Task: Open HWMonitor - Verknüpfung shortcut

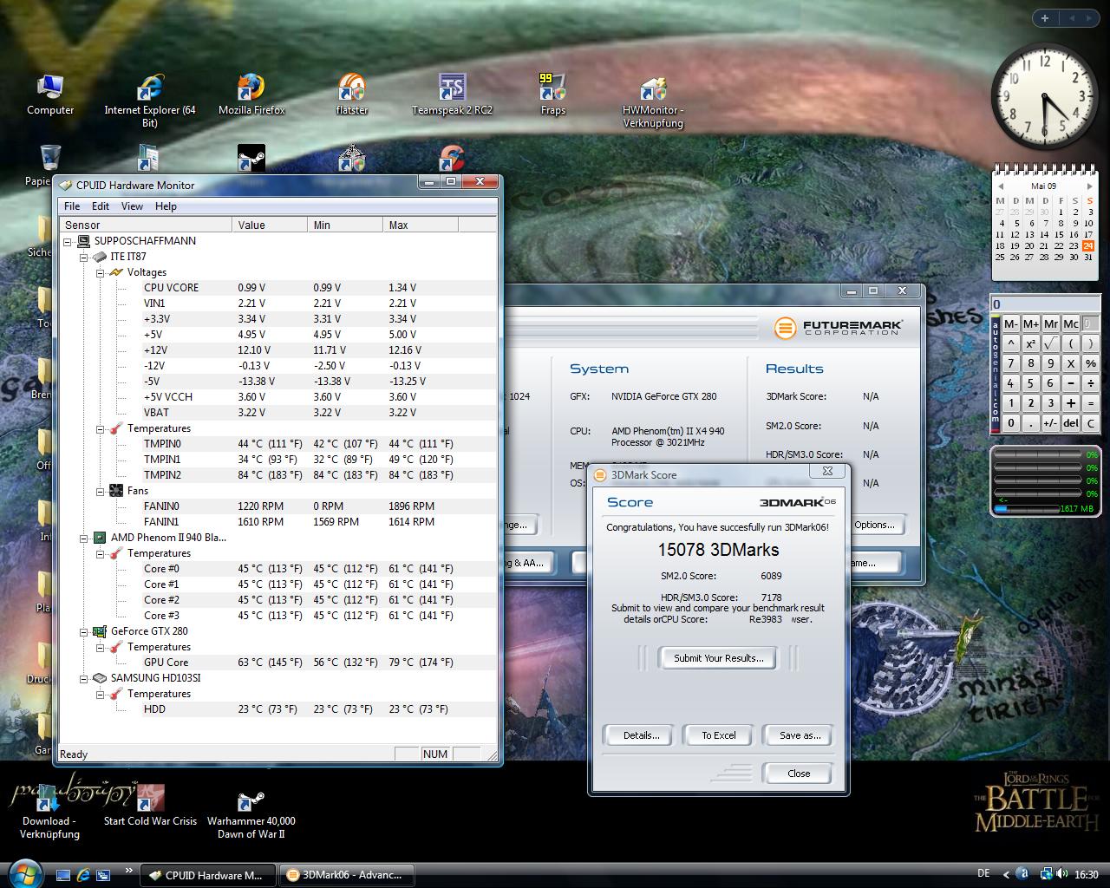Action: 653,101
